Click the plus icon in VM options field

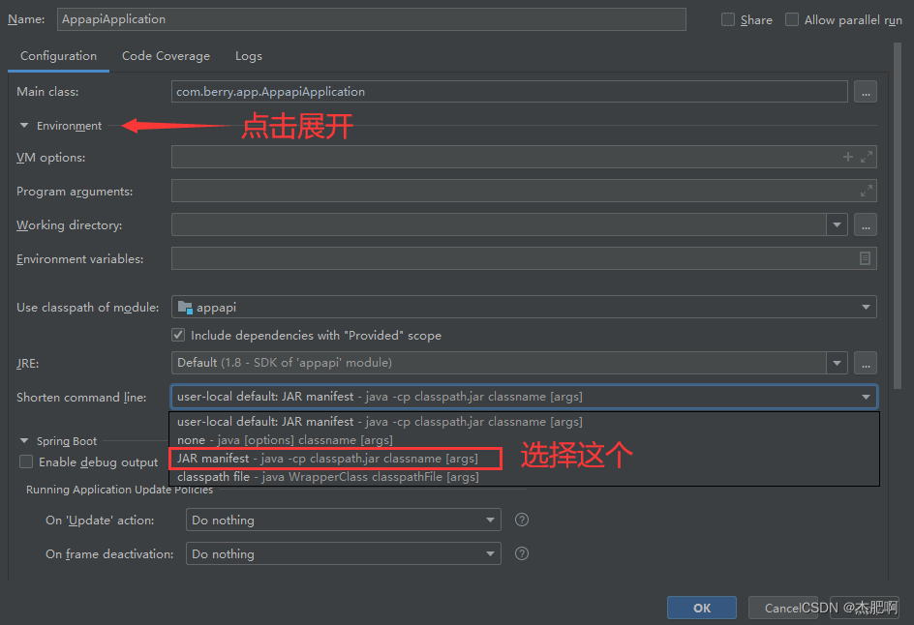pos(847,157)
